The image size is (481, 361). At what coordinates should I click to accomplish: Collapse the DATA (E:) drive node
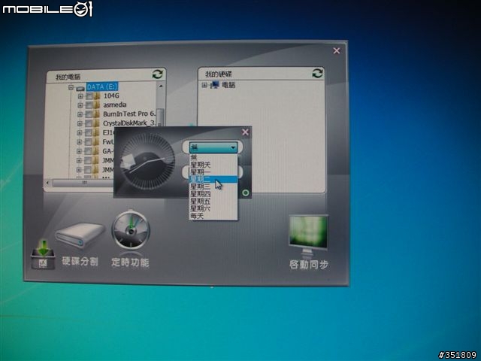[x=71, y=87]
